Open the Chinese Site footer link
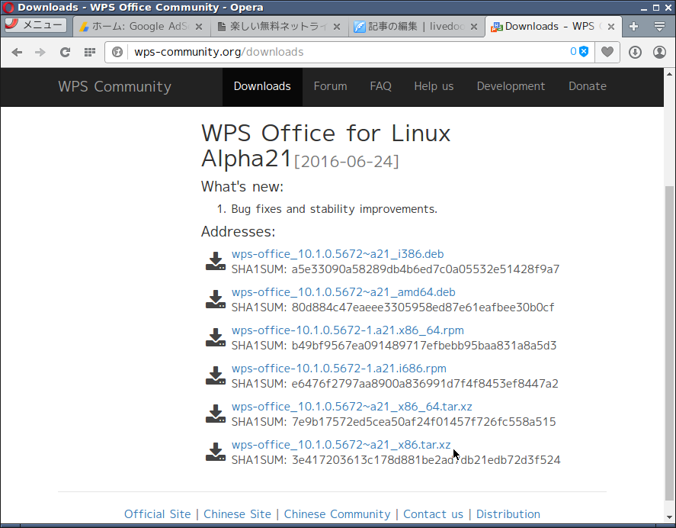Screen dimensions: 676x528 pos(237,514)
